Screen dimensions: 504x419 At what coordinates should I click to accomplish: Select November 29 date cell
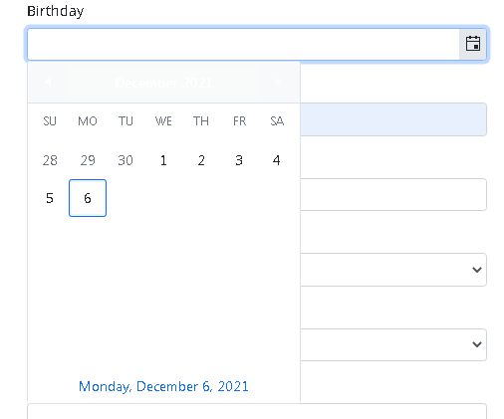pyautogui.click(x=88, y=160)
